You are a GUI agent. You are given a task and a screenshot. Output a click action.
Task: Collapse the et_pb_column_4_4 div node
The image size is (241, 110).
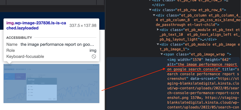(x=154, y=15)
